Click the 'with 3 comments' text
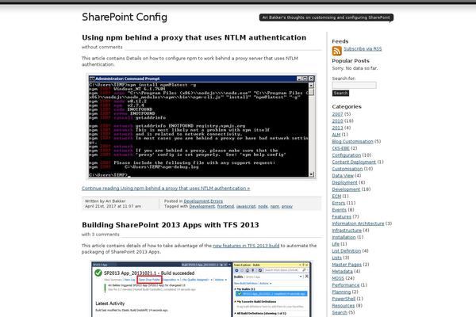 (101, 235)
